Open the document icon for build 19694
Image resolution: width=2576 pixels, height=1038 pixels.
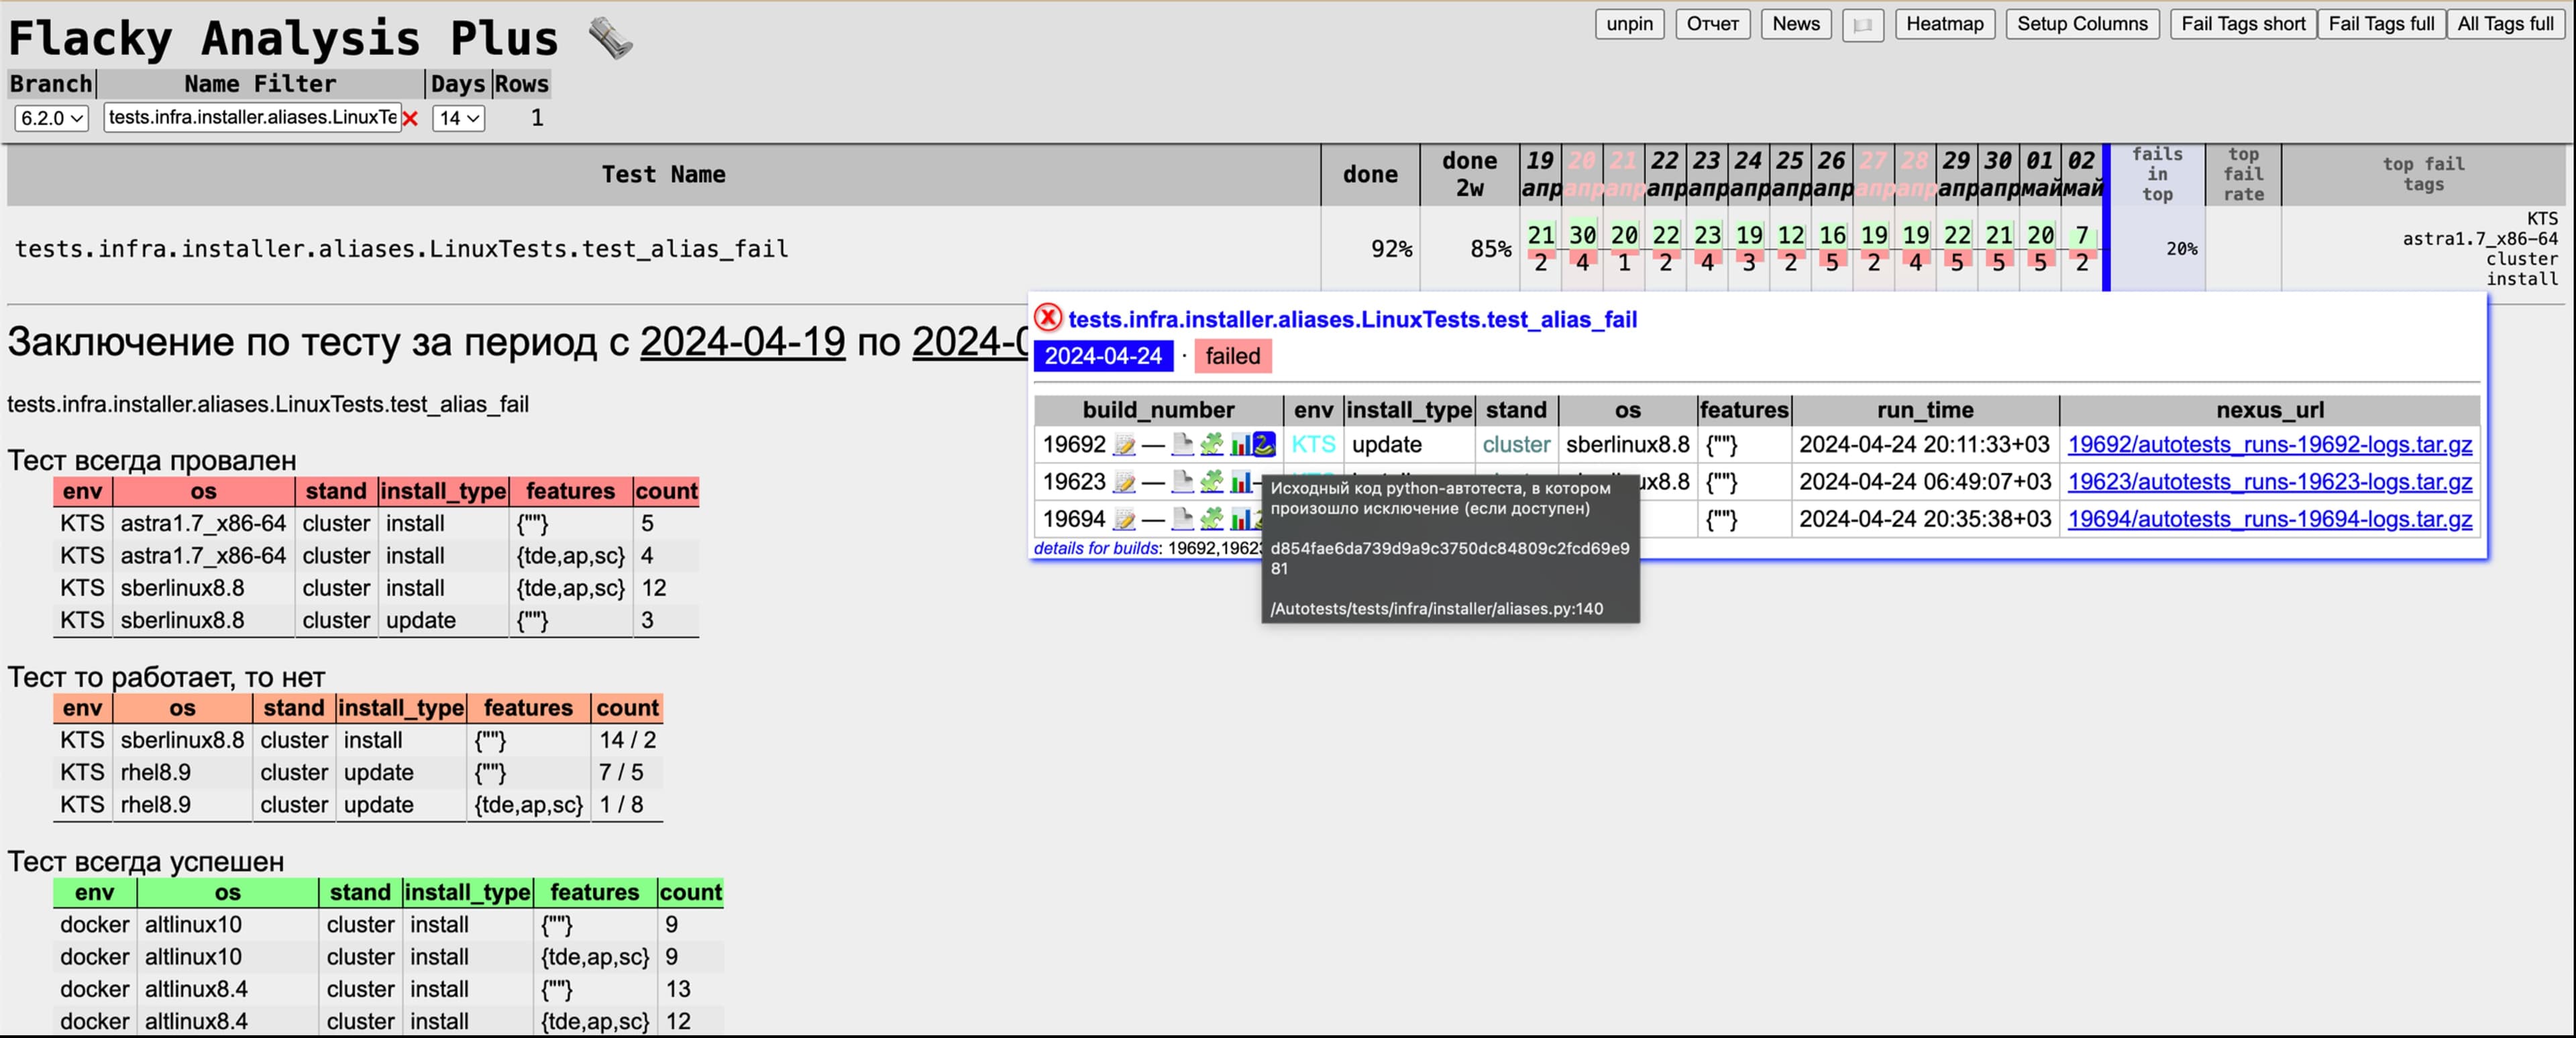pyautogui.click(x=1182, y=519)
